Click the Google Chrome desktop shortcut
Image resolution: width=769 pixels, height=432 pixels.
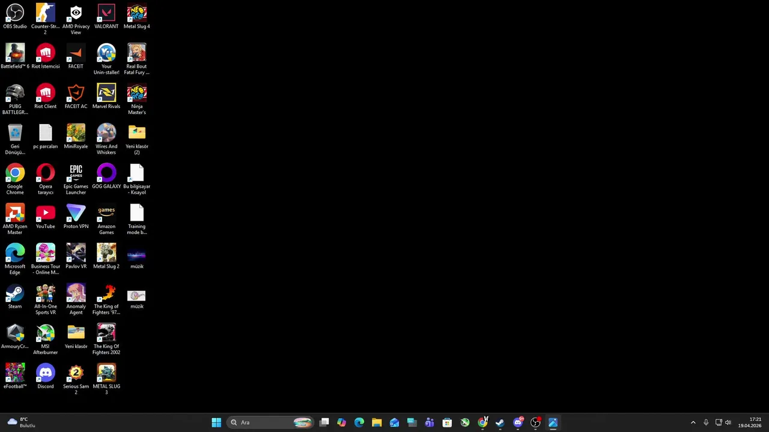15,179
